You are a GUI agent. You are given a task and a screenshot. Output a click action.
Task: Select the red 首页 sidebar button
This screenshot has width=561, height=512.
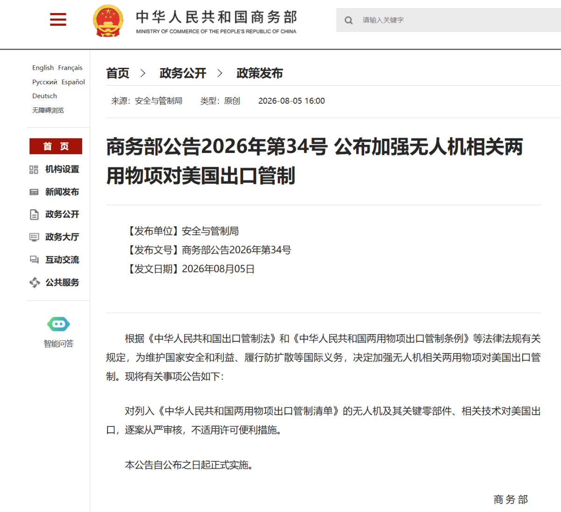[x=56, y=146]
